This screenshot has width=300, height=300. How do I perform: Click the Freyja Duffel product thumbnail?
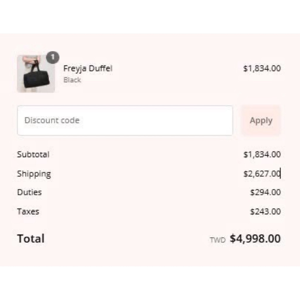coord(36,74)
